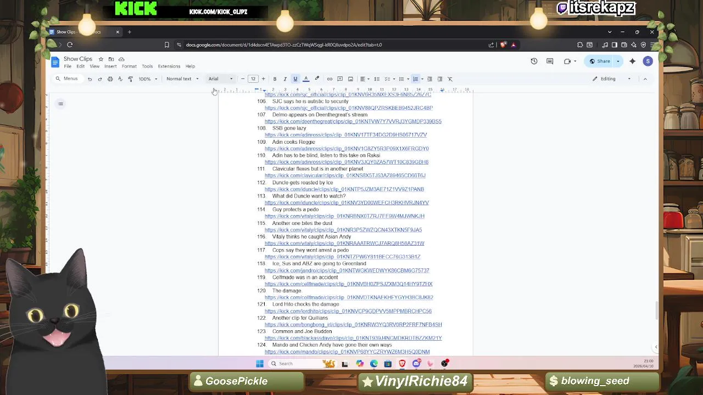Decrease font size with minus button

pos(243,79)
